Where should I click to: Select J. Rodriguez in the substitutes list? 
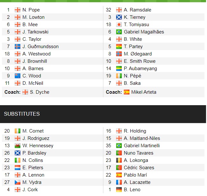(x=36, y=138)
